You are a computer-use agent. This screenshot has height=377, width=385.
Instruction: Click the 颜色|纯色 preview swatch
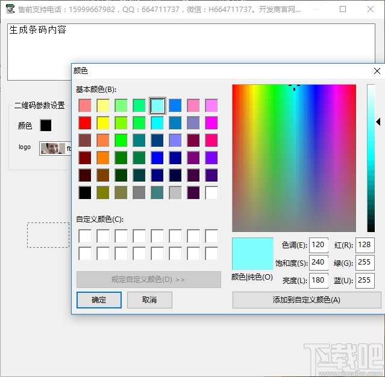point(252,254)
